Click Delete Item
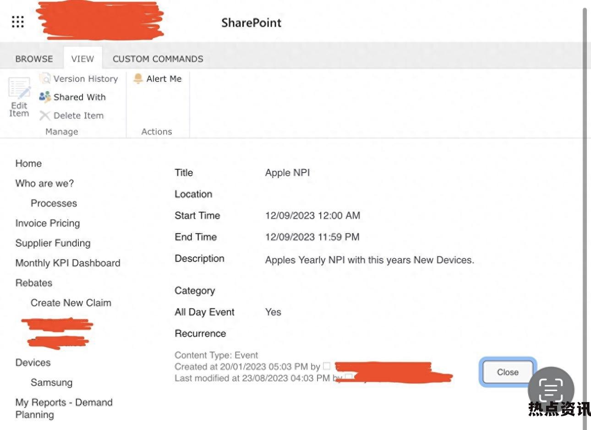The height and width of the screenshot is (430, 591). [x=71, y=115]
